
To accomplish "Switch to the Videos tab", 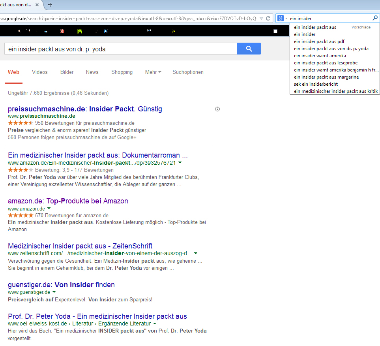I will (39, 72).
